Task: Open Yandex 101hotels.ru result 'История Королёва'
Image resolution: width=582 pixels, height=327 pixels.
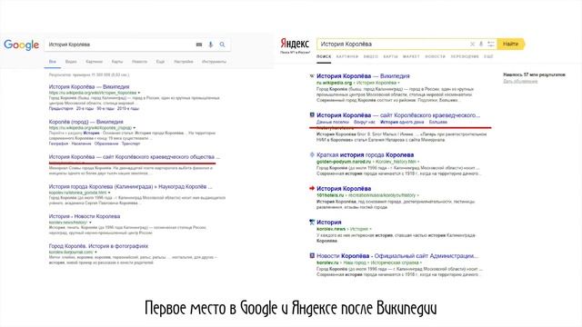Action: [344, 188]
